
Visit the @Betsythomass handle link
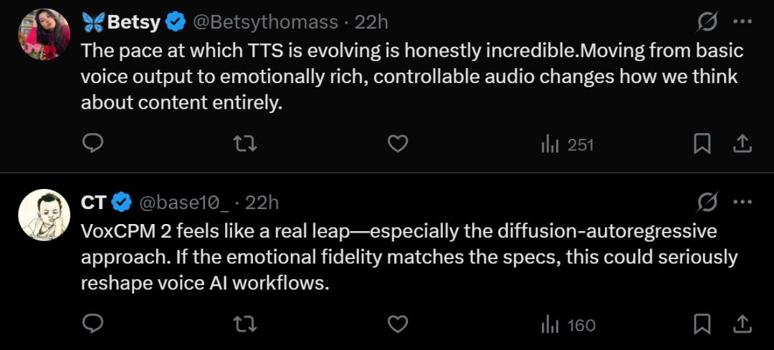pyautogui.click(x=264, y=22)
